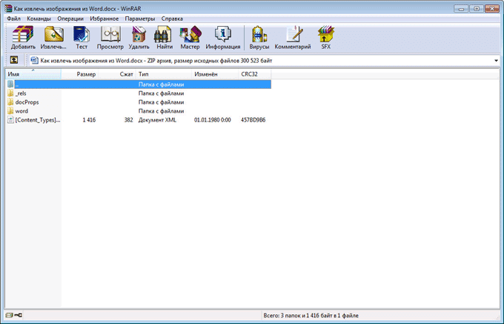Sort list by Изменён column header

[215, 74]
